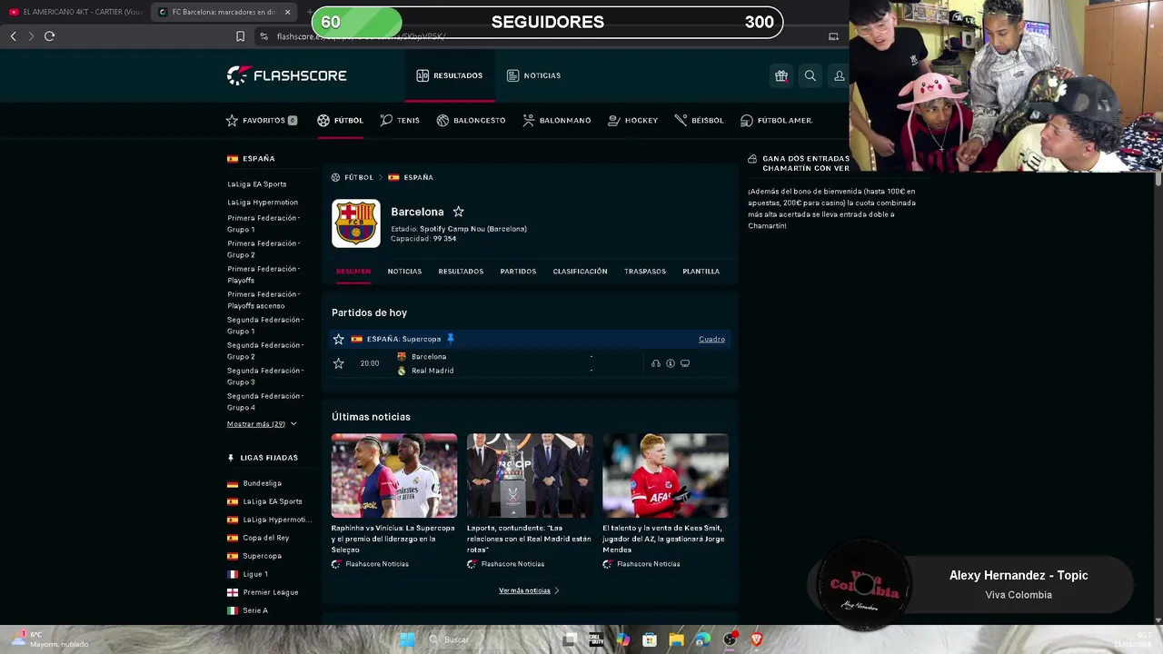Open the search magnifier in Flashscore header
The width and height of the screenshot is (1163, 654).
click(x=810, y=75)
